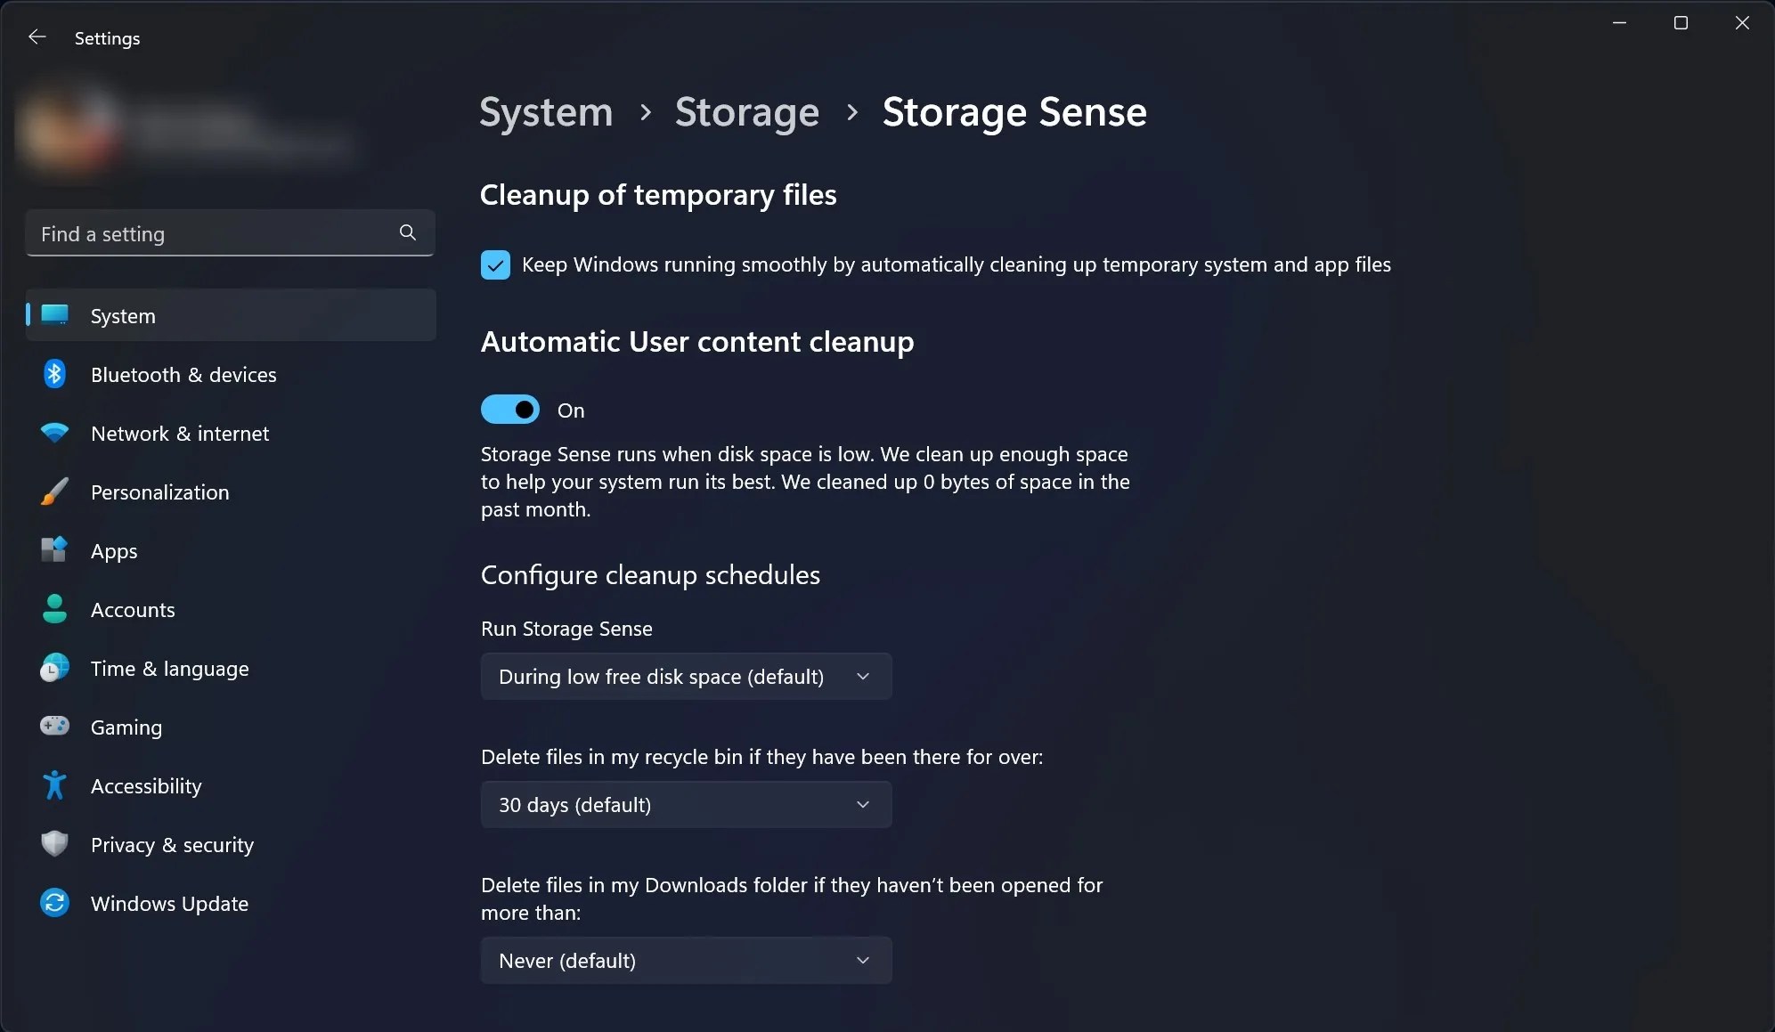This screenshot has width=1775, height=1032.
Task: Open Gaming via the controller icon
Action: (x=53, y=727)
